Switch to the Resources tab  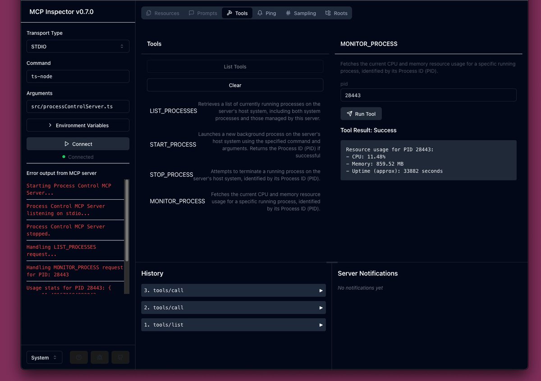(162, 13)
